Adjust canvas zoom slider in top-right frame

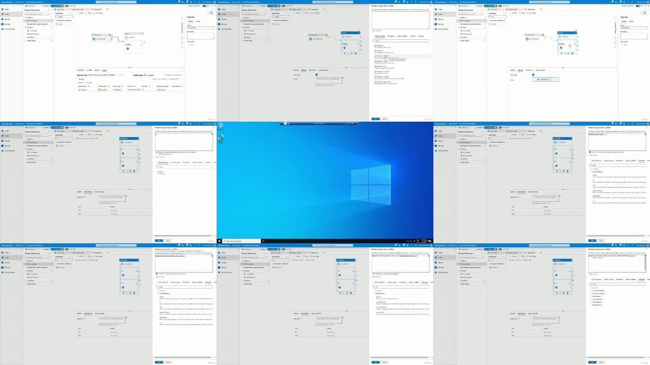[x=615, y=28]
